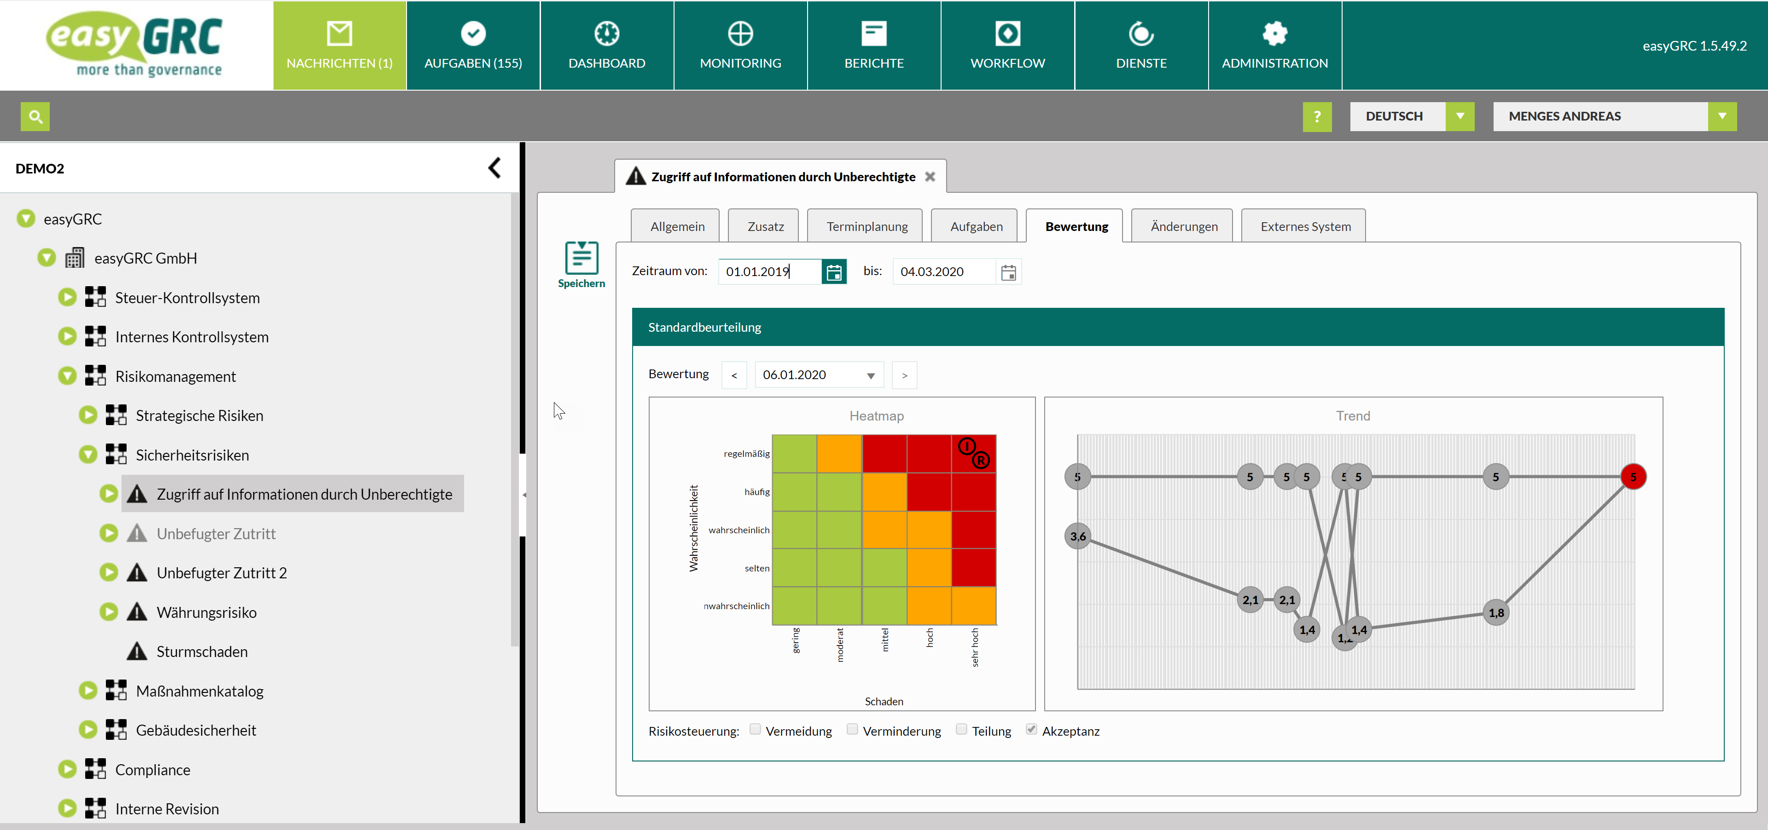Image resolution: width=1768 pixels, height=830 pixels.
Task: Switch to the Änderungen tab
Action: point(1183,226)
